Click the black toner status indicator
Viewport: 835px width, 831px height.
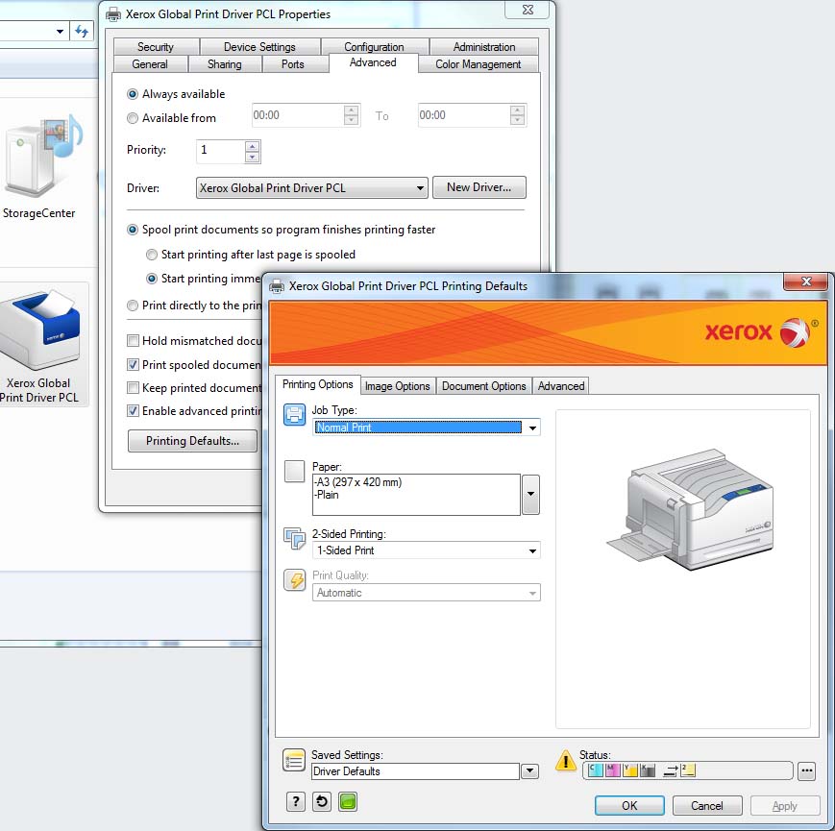click(x=648, y=770)
